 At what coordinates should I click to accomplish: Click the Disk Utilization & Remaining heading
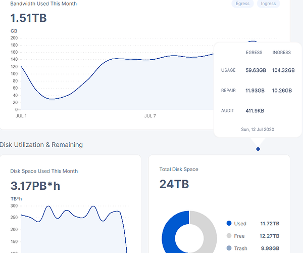(41, 145)
